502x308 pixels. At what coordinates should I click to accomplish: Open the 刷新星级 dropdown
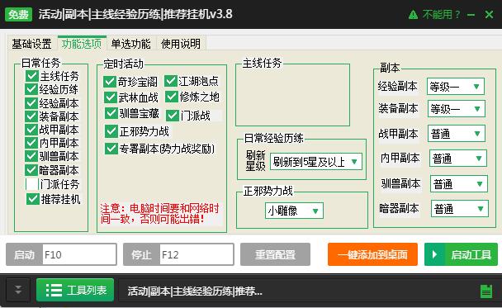(316, 162)
